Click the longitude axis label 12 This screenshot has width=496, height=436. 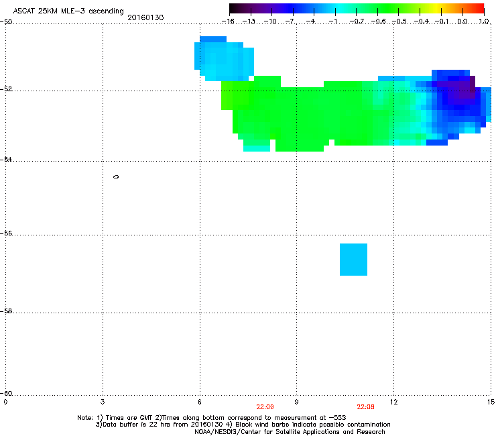[x=393, y=402]
